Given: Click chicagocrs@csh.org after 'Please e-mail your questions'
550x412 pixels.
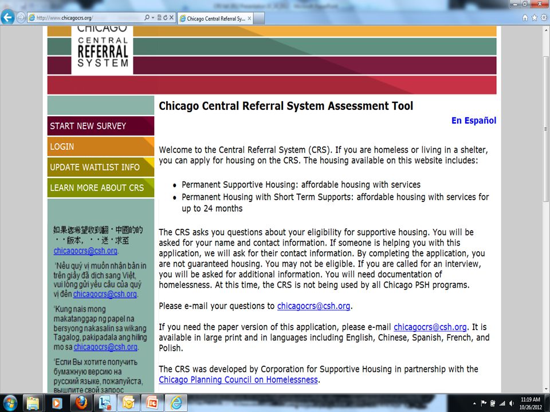Looking at the screenshot, I should click(x=313, y=306).
